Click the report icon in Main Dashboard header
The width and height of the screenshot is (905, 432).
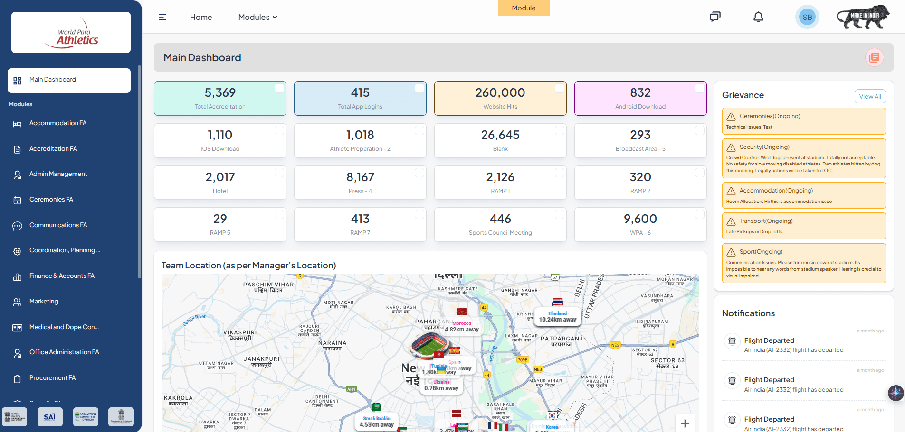point(874,58)
